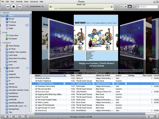Click arrow next to Charlie Brown Theme name
The height and width of the screenshot is (119, 159).
[x=64, y=84]
